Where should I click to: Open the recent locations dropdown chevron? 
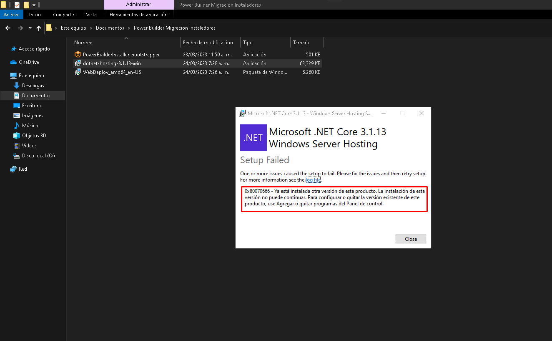tap(30, 28)
